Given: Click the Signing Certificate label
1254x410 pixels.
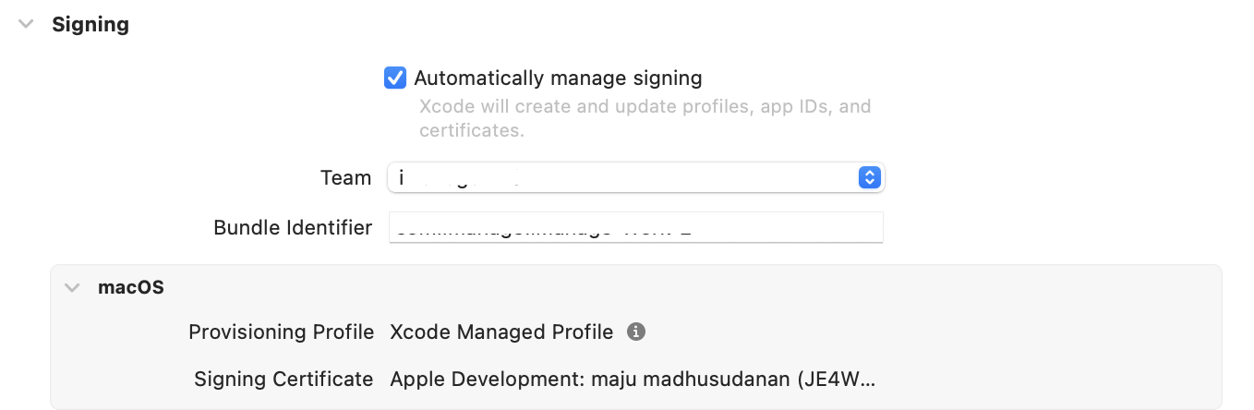Looking at the screenshot, I should click(283, 379).
